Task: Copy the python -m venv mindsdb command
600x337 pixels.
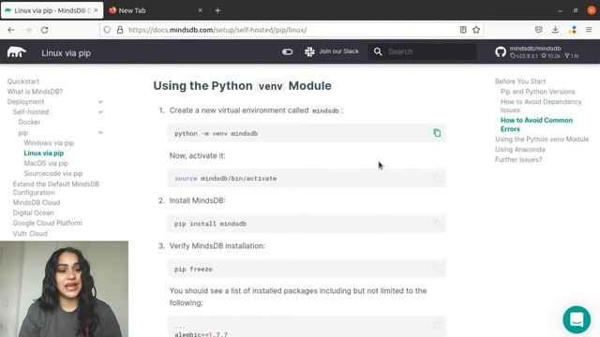Action: coord(437,133)
